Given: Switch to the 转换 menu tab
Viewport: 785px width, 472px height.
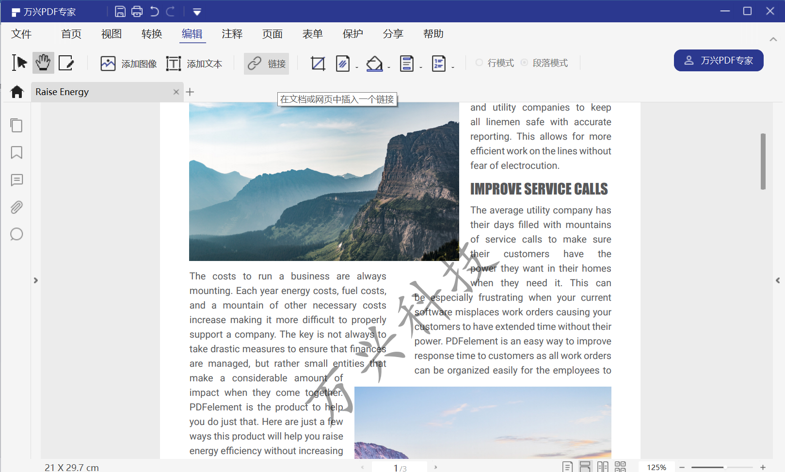Looking at the screenshot, I should pos(151,34).
